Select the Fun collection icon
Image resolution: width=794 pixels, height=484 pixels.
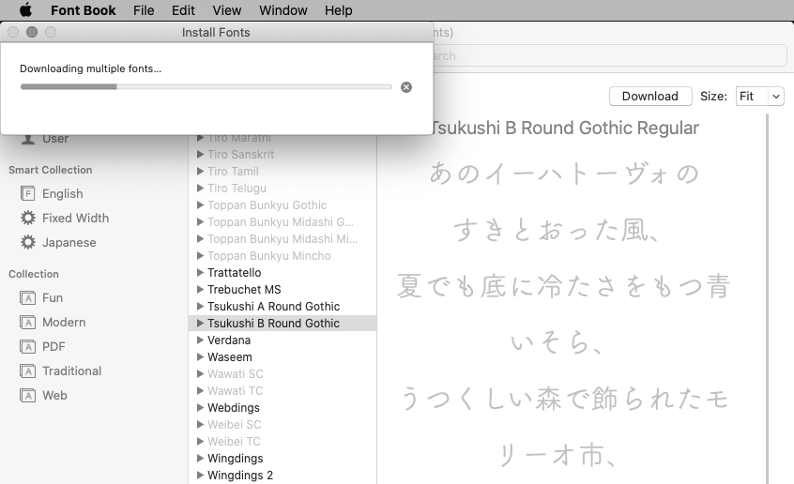[x=28, y=297]
